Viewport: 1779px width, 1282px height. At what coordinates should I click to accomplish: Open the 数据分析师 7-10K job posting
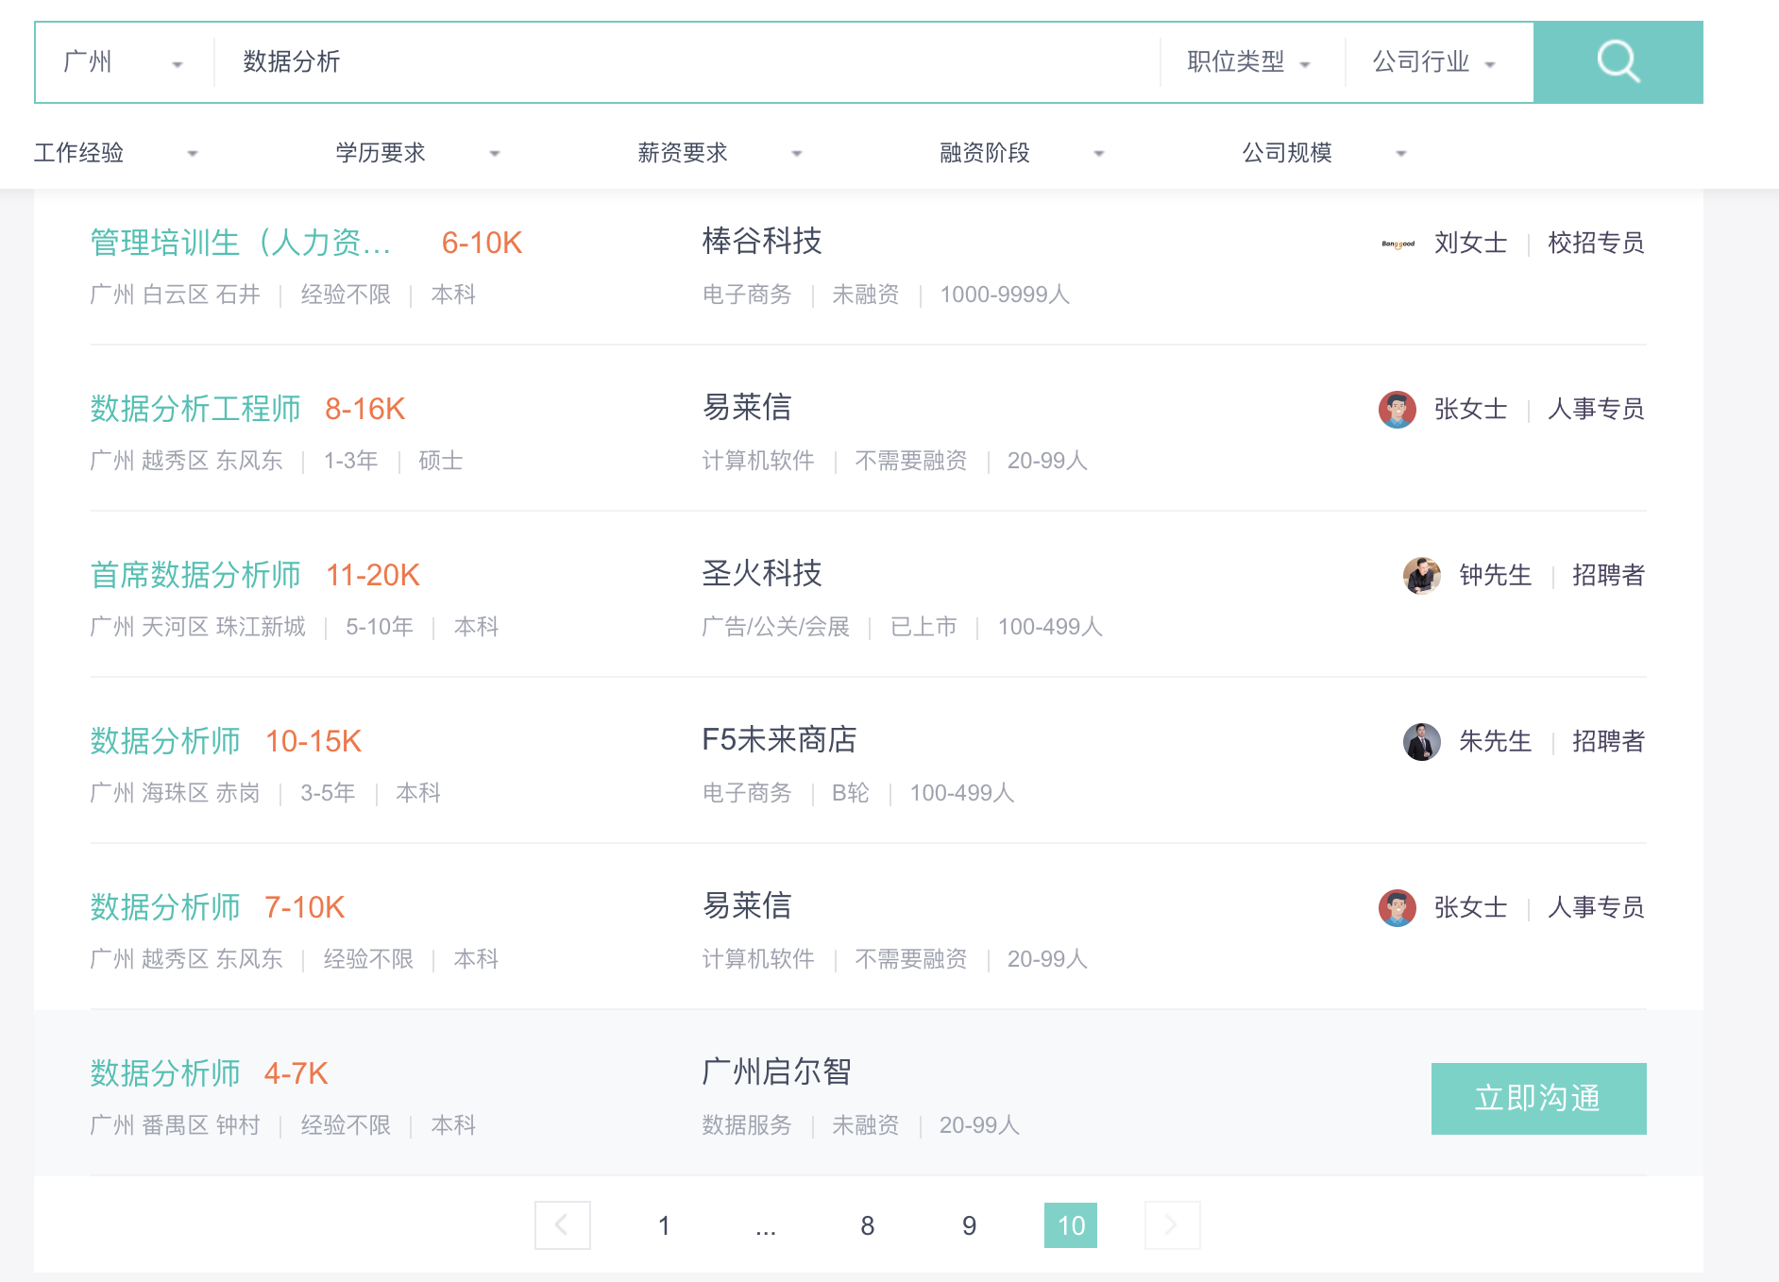(x=165, y=907)
